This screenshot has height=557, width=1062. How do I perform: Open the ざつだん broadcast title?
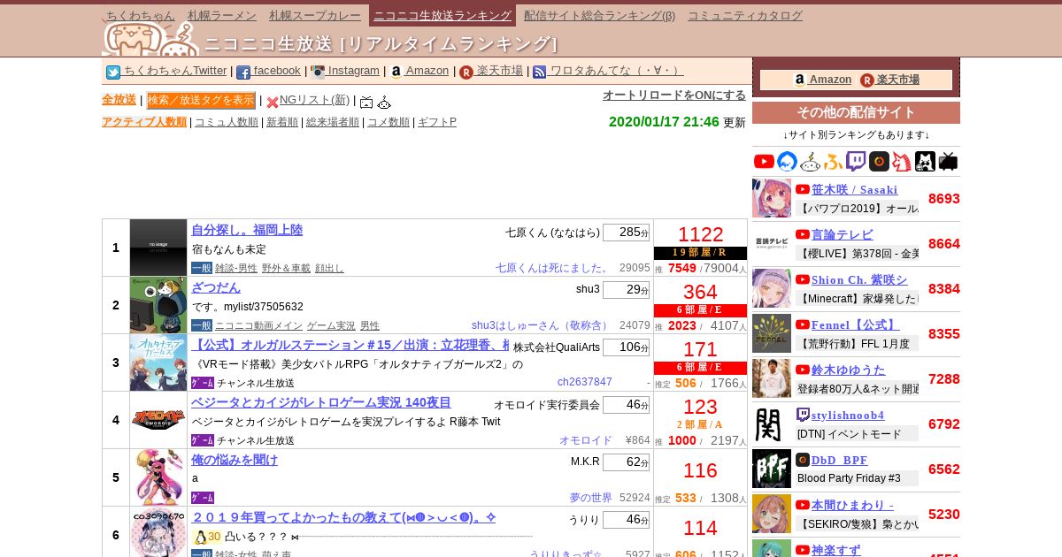coord(216,287)
